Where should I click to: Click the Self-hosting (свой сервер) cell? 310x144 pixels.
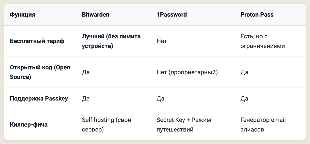click(x=106, y=125)
